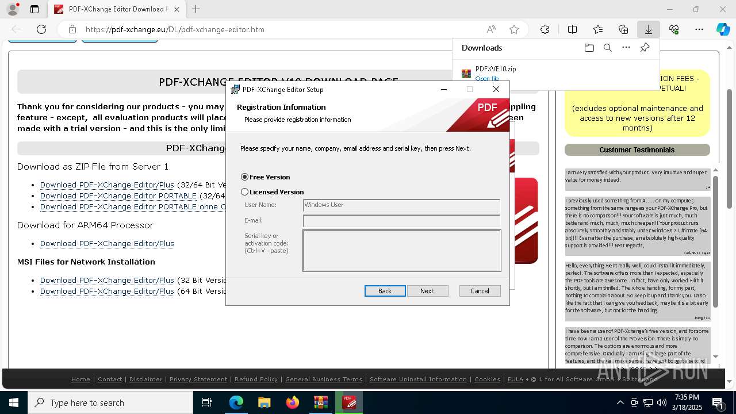
Task: Open the tab actions menu icon
Action: (34, 9)
